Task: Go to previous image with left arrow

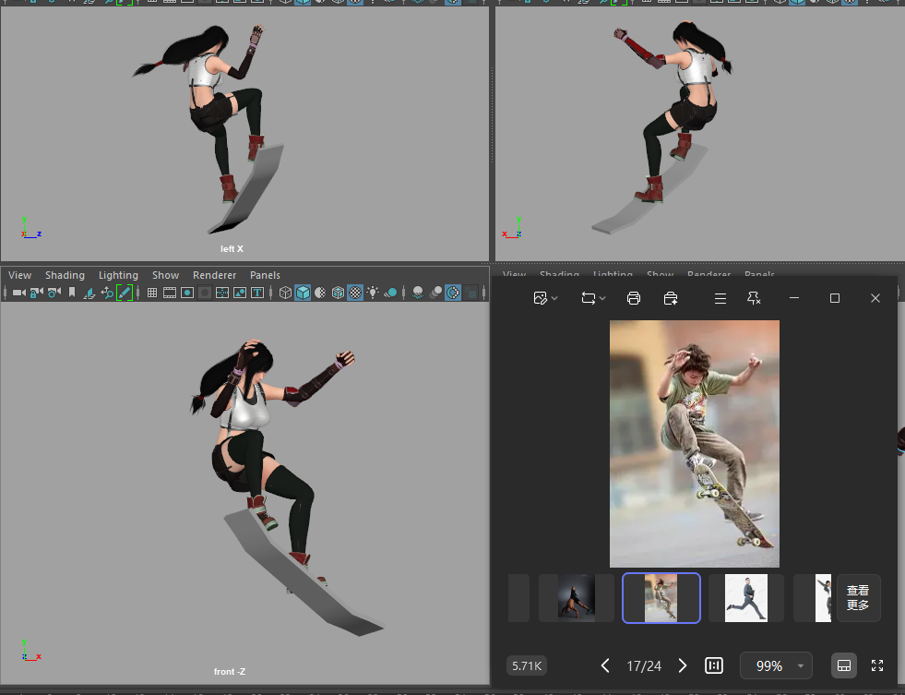Action: 605,665
